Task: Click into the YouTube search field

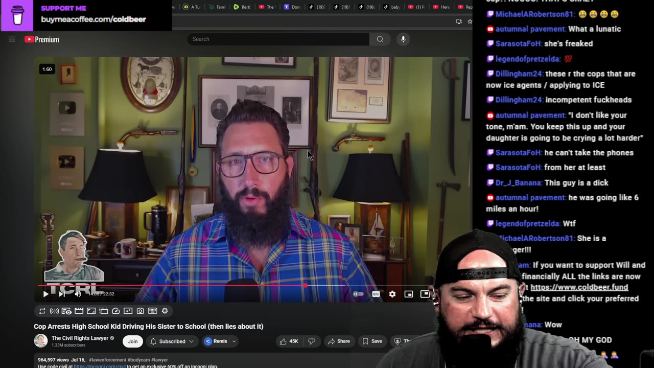Action: point(278,39)
